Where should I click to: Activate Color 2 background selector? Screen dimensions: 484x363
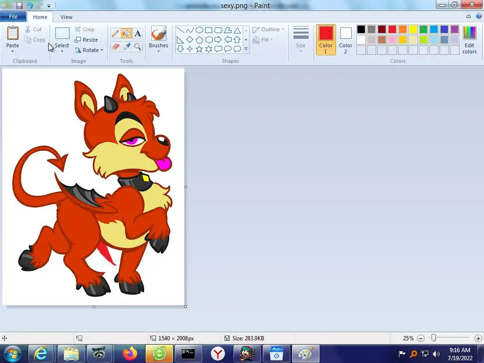tap(346, 40)
